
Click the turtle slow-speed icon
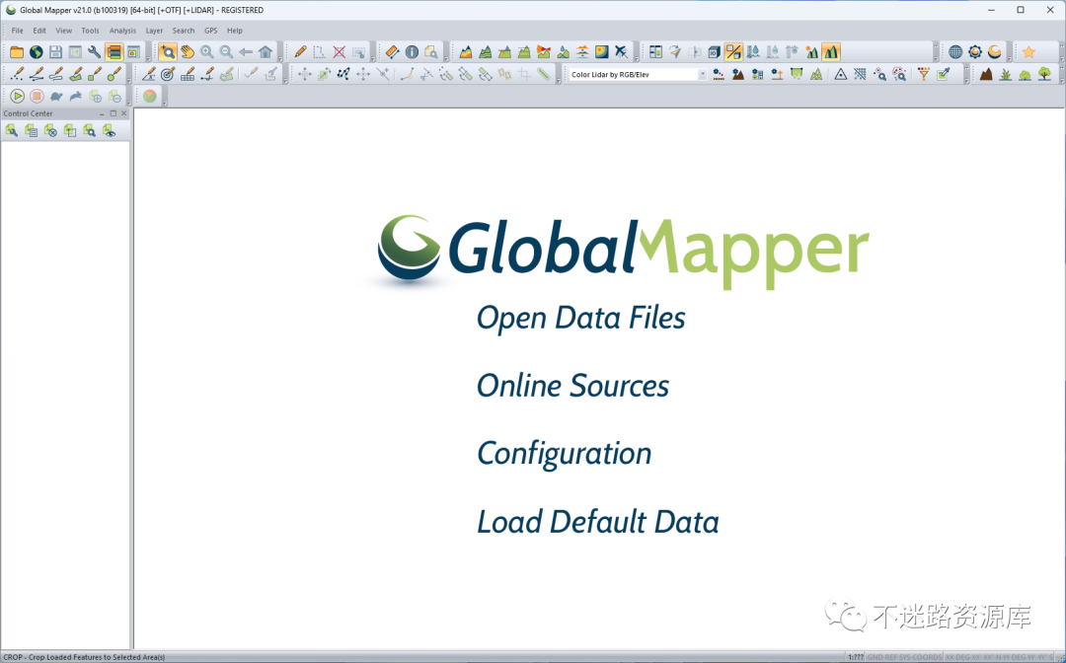pos(56,97)
